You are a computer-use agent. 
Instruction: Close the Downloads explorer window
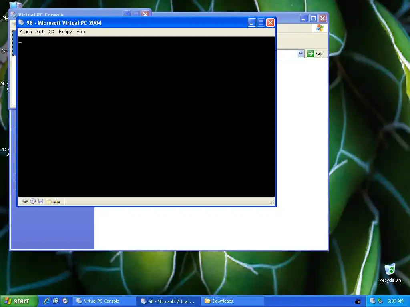click(322, 18)
